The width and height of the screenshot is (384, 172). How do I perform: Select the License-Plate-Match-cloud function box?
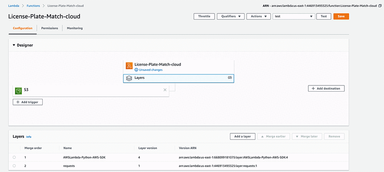click(179, 67)
